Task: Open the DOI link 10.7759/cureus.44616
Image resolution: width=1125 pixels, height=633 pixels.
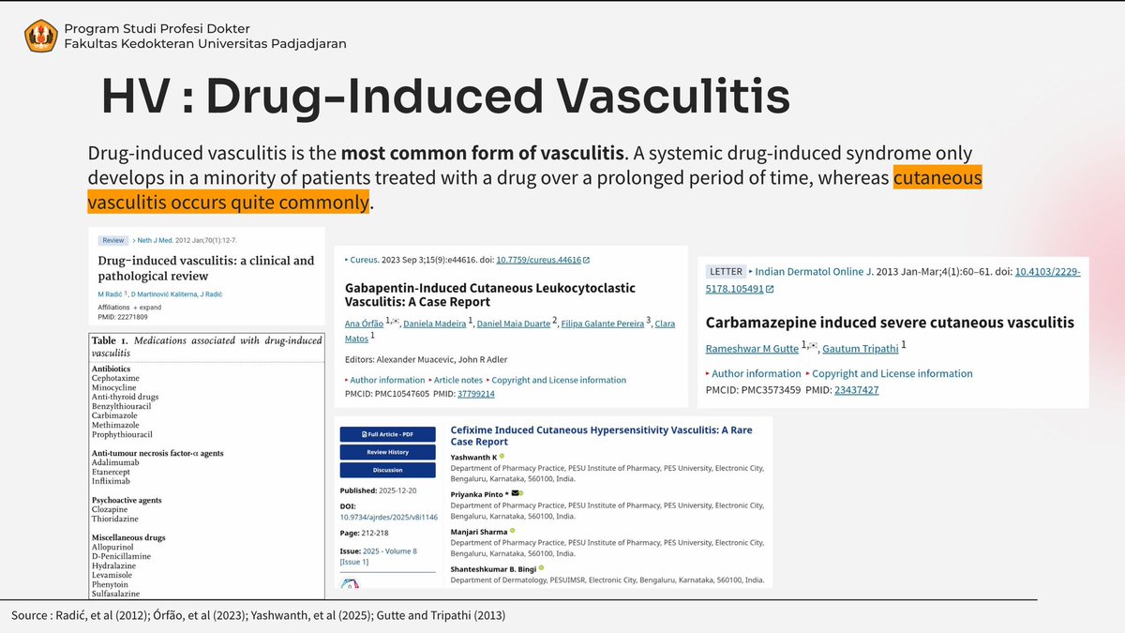Action: click(x=538, y=260)
